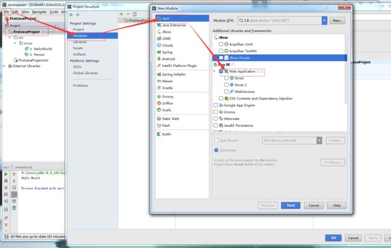Select IntelliJ Platform Plugin module type
Screen dimensions: 391x248
click(x=182, y=66)
